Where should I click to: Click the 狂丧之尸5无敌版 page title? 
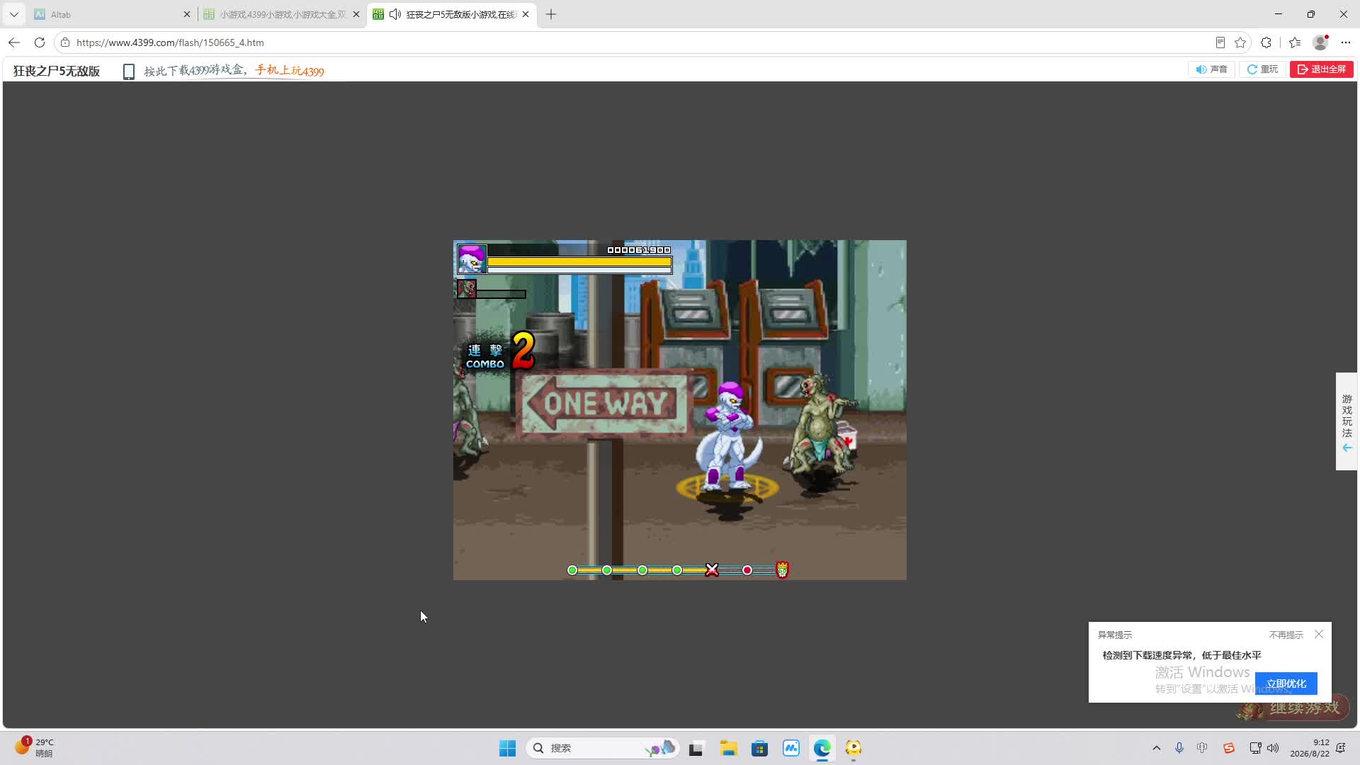(57, 71)
